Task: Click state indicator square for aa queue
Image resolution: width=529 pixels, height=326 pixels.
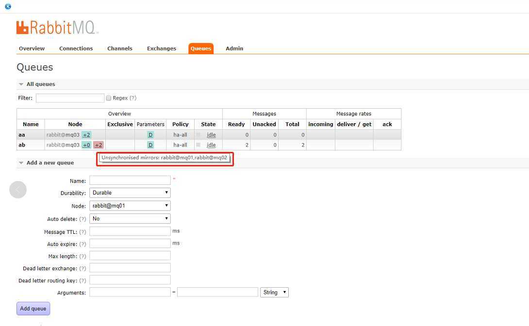Action: (198, 134)
